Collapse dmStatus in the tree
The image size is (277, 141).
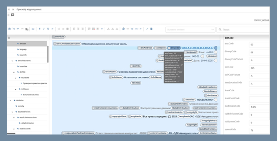tap(10, 101)
